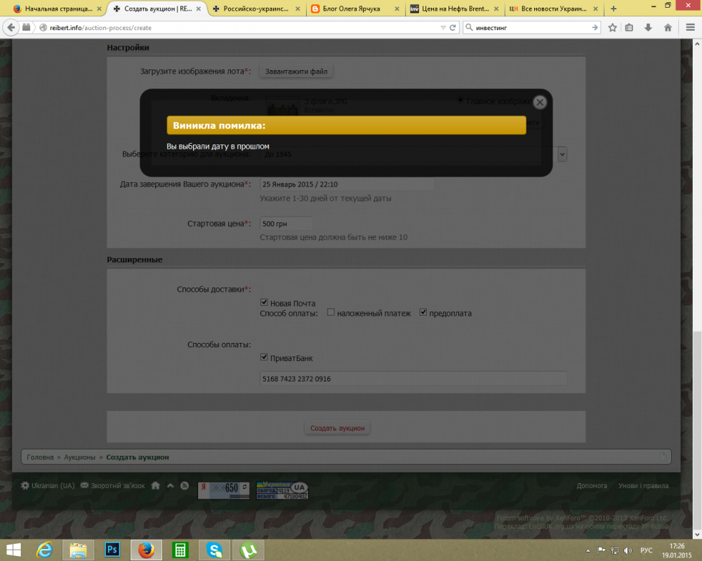Switch to Firefox taskbar icon
Image resolution: width=702 pixels, height=561 pixels.
(146, 550)
